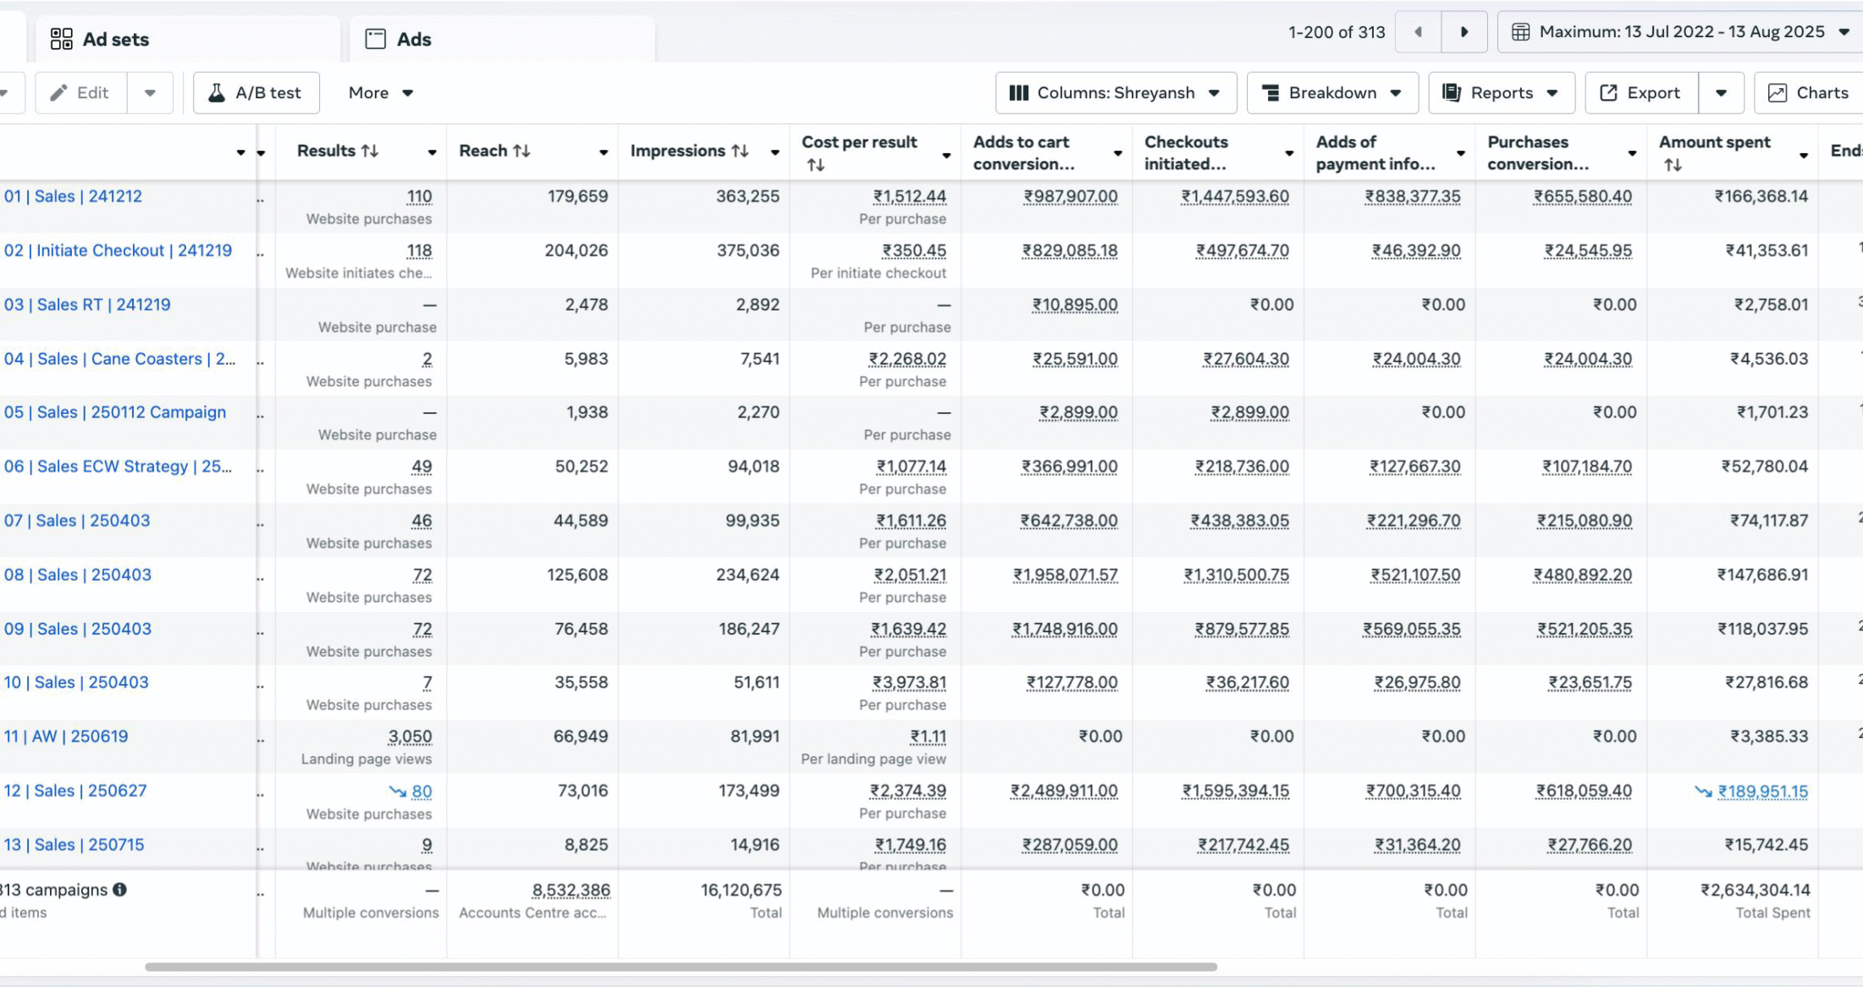Click info icon beside 313 campaigns
This screenshot has height=987, width=1863.
pyautogui.click(x=120, y=890)
